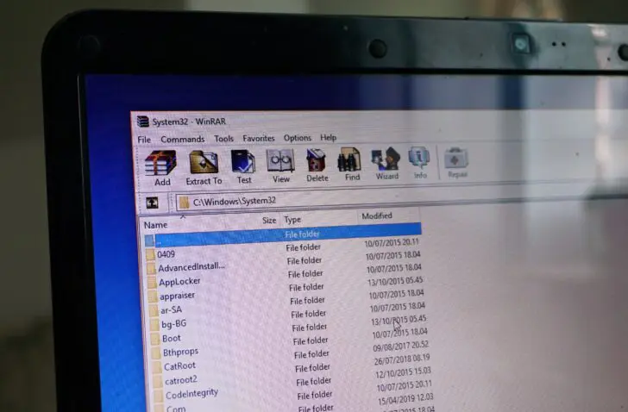This screenshot has width=628, height=412.
Task: Click the Repair toolbar icon
Action: click(x=455, y=158)
